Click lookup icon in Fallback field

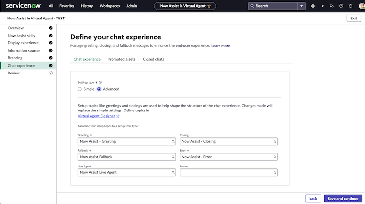click(x=173, y=157)
